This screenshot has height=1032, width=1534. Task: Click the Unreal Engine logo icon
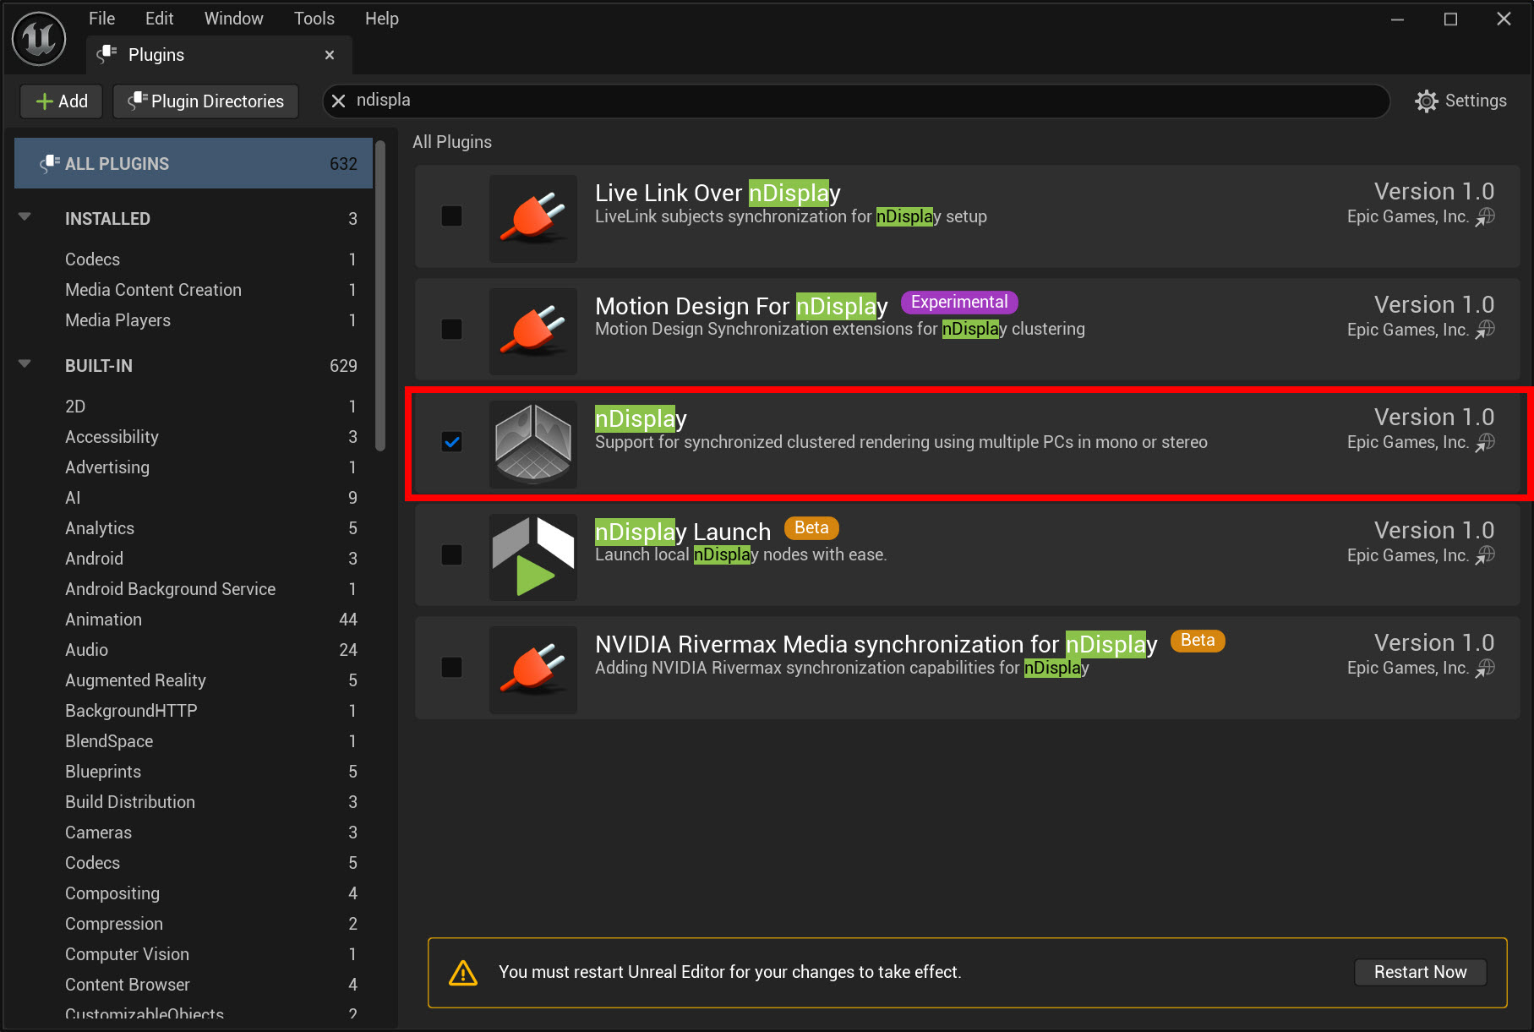[x=39, y=39]
